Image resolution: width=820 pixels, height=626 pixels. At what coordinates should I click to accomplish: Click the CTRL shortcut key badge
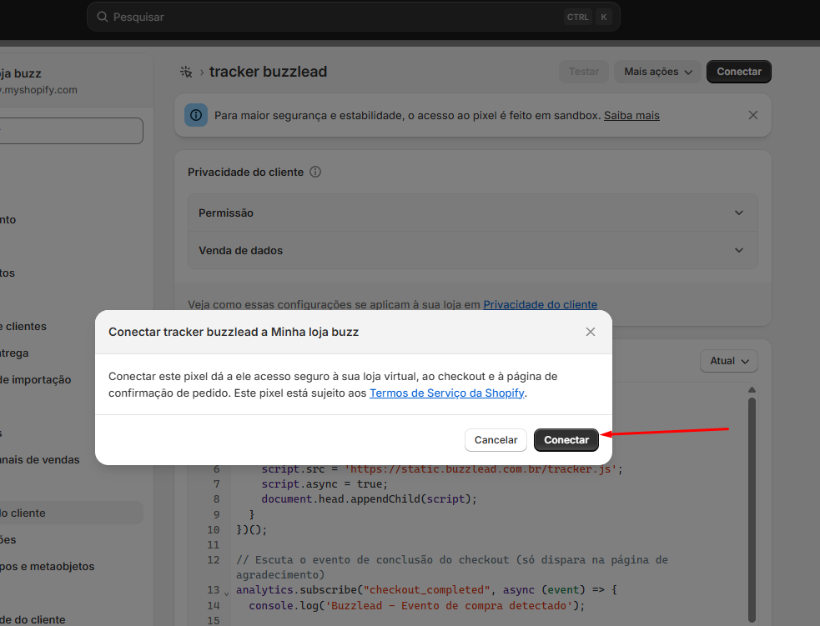[578, 17]
